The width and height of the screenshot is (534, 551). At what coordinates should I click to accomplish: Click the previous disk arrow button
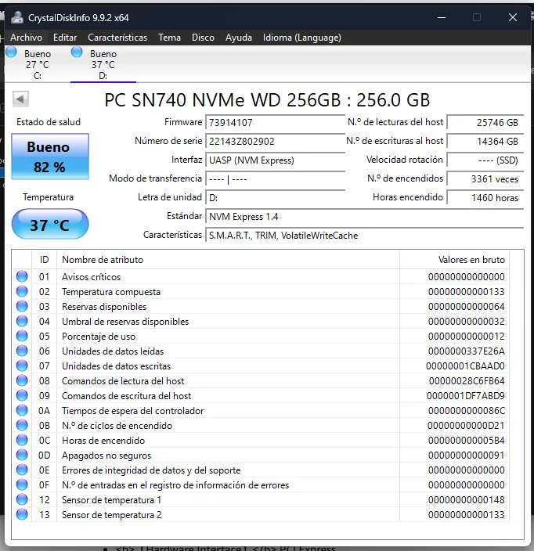(20, 99)
